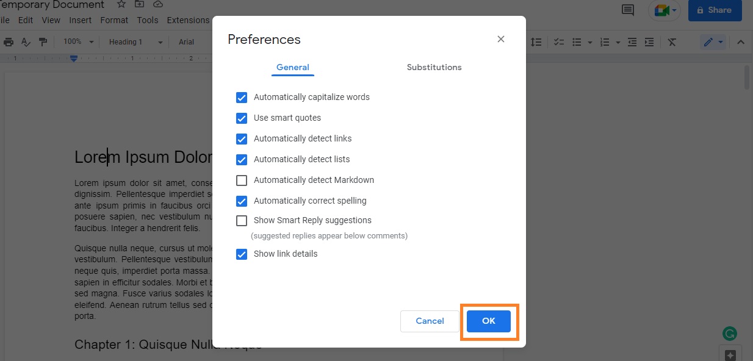This screenshot has height=361, width=753.
Task: Select the Paint format tool
Action: [x=43, y=41]
